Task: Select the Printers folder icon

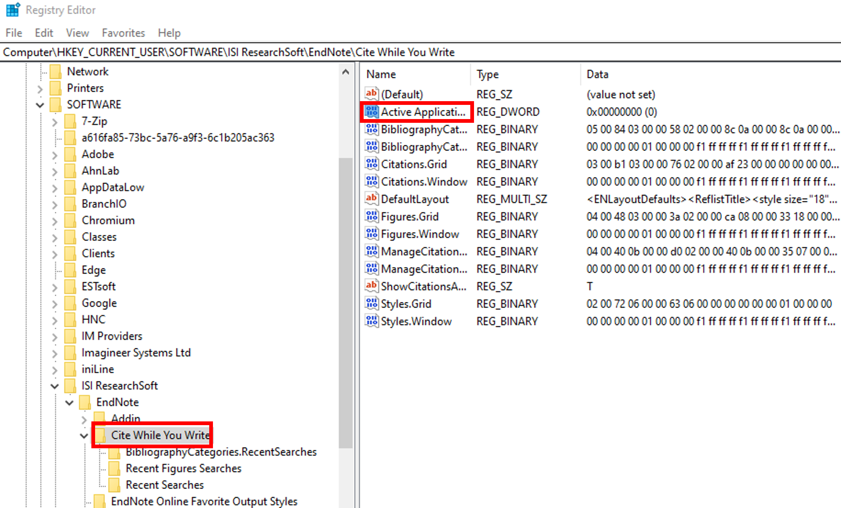Action: (x=56, y=88)
